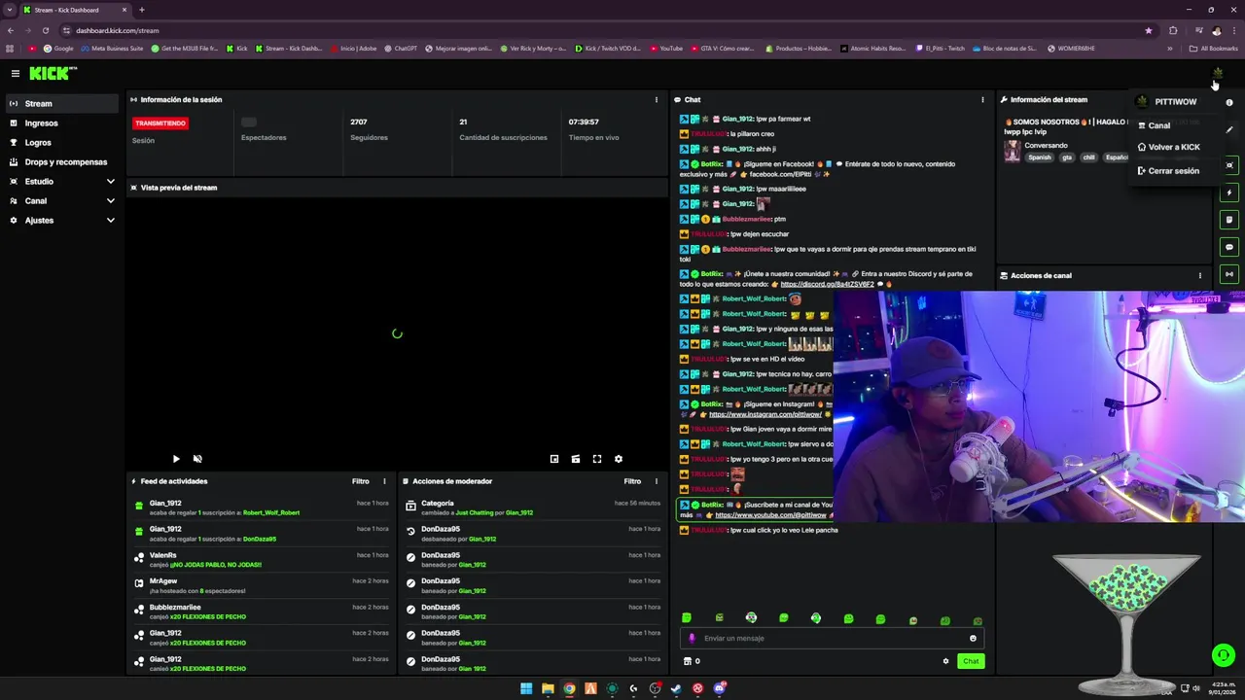Open Filtro in Acciones de moderador
1245x700 pixels.
(x=632, y=481)
